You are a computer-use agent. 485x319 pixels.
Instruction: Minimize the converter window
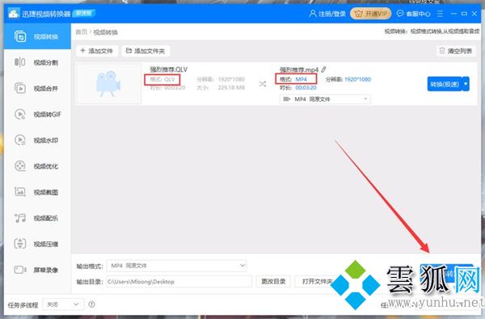453,14
